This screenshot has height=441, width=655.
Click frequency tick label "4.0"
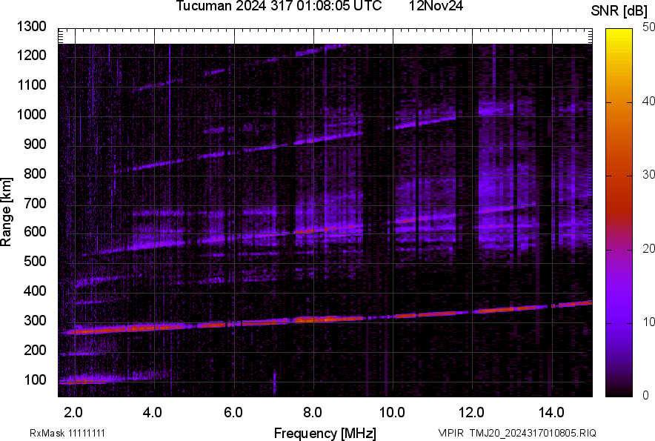pyautogui.click(x=153, y=413)
